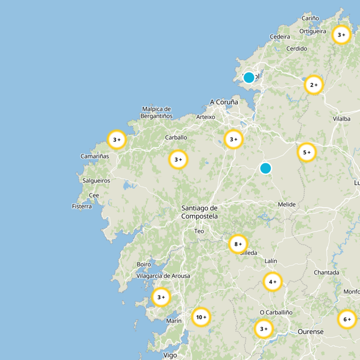Open the 3+ cluster north of Camariñas
Viewport: 360px width, 360px height.
click(x=117, y=139)
